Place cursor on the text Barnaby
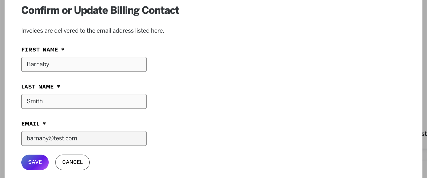The width and height of the screenshot is (427, 178). tap(38, 64)
